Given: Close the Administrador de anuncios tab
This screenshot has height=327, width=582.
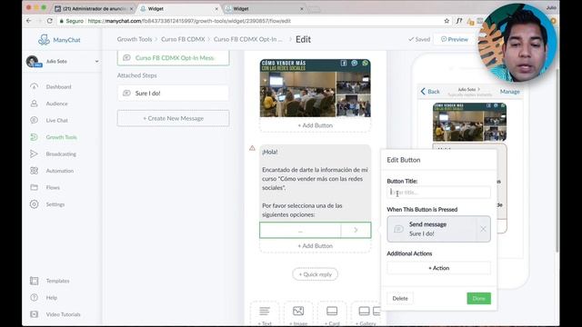Looking at the screenshot, I should 131,8.
